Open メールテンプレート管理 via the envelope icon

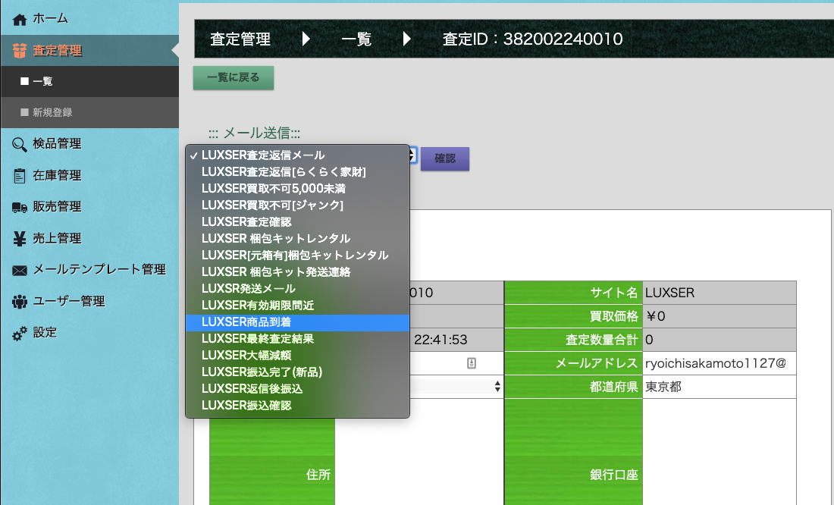pyautogui.click(x=20, y=269)
